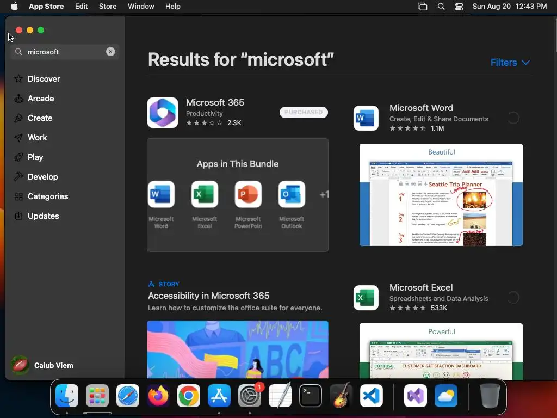This screenshot has width=557, height=418.
Task: Select the Develop category
Action: tap(36, 177)
